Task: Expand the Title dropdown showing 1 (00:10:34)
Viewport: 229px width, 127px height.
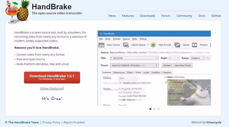Action: [134, 58]
